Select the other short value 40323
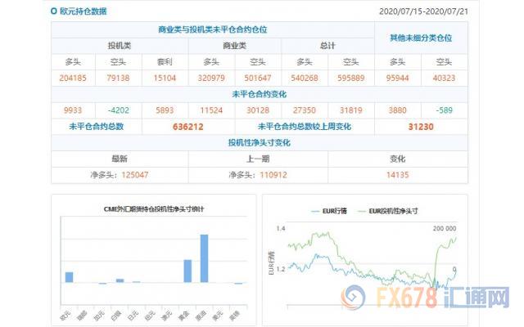Image resolution: width=524 pixels, height=327 pixels. 444,78
